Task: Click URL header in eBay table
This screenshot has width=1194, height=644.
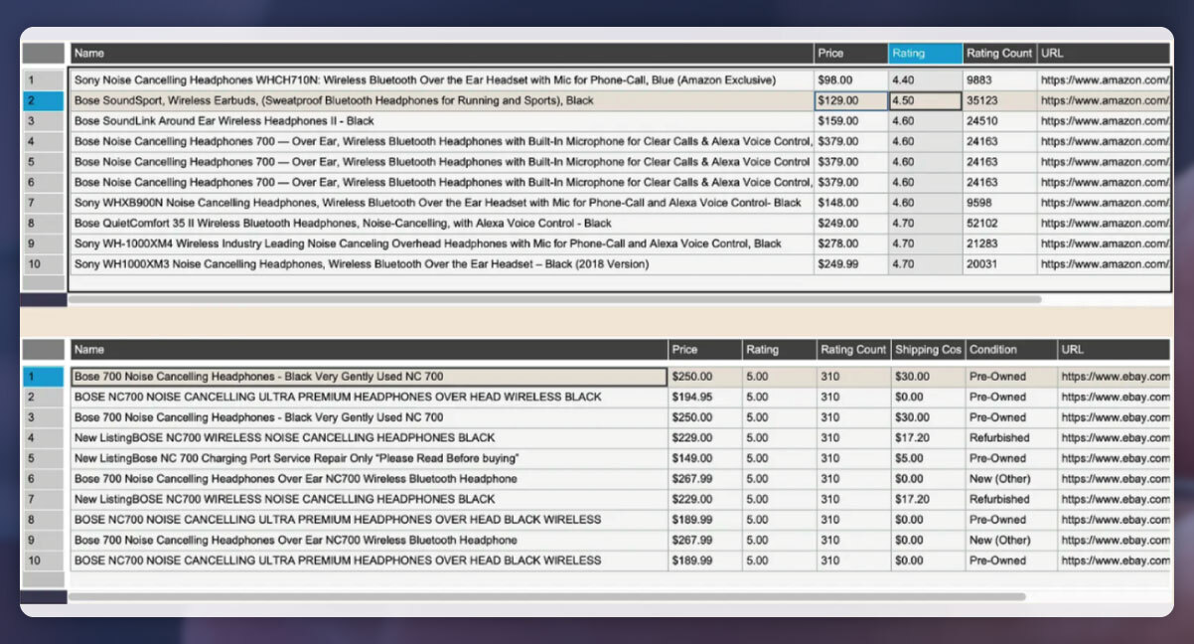Action: pyautogui.click(x=1115, y=350)
